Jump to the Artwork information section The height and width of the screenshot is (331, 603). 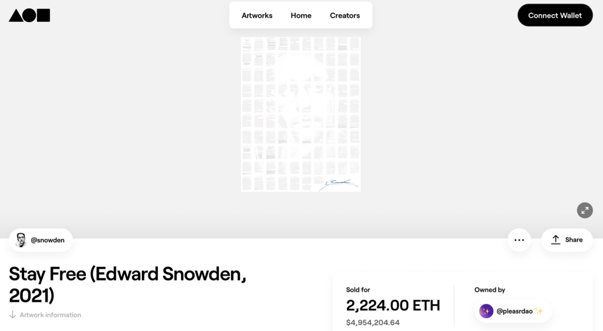click(50, 315)
